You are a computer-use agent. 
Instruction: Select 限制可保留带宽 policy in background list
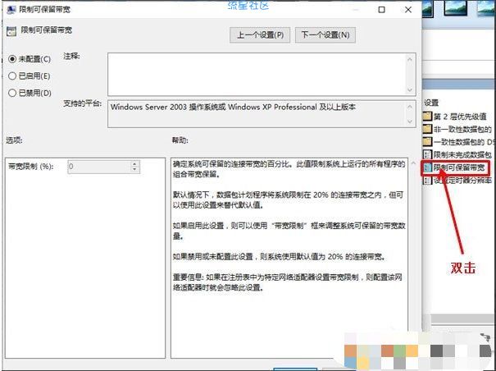(x=459, y=168)
